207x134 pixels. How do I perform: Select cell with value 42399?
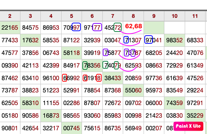click(x=51, y=65)
